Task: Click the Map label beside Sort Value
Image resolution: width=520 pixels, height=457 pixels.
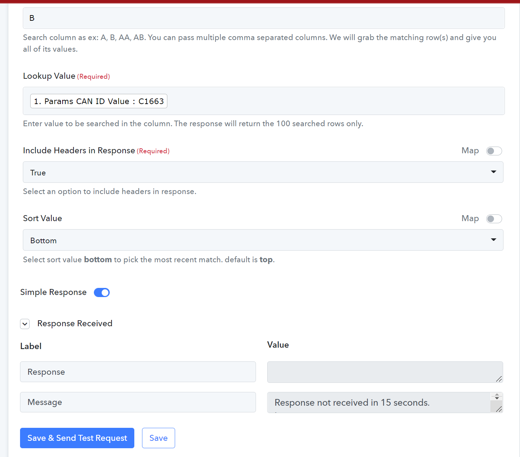Action: (x=470, y=218)
